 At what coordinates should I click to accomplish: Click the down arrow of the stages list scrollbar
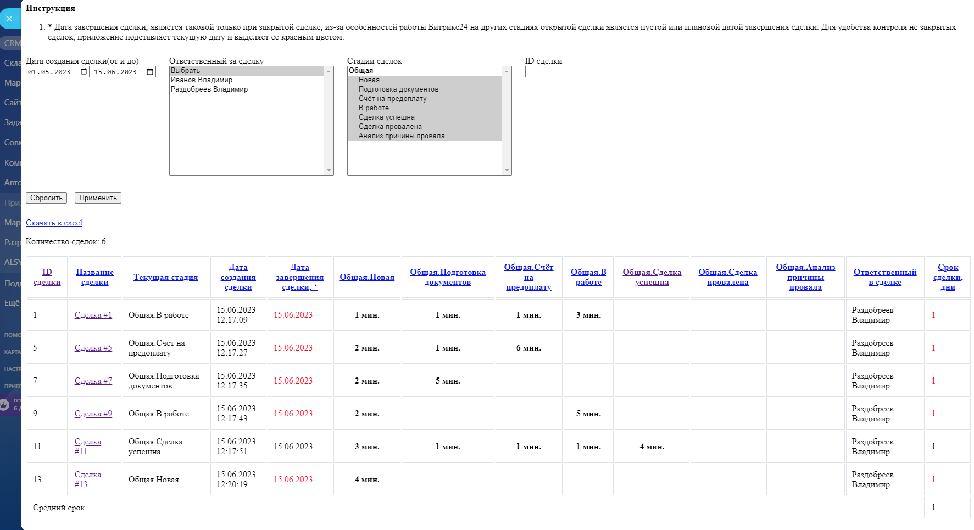507,170
